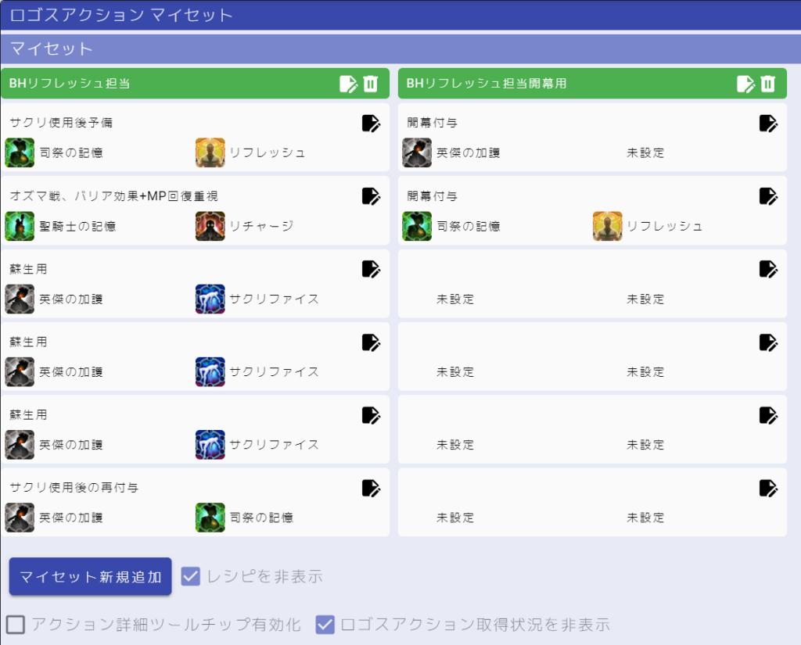Click the ロゴスアクション マイセット page title
The width and height of the screenshot is (801, 645).
click(x=121, y=15)
